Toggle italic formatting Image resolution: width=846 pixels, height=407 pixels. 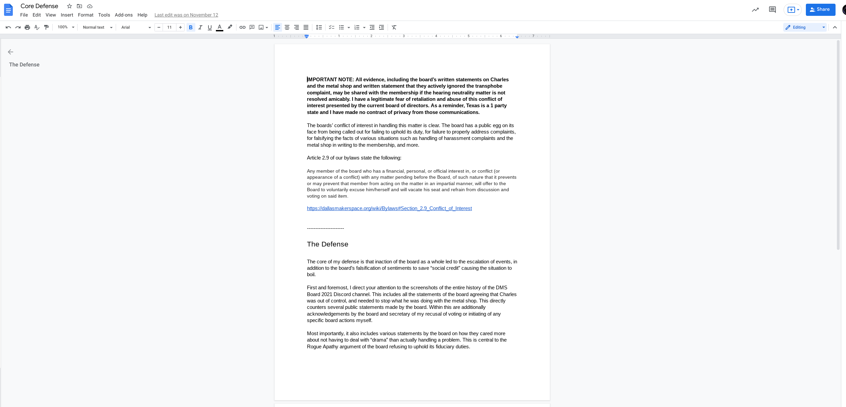(x=200, y=27)
